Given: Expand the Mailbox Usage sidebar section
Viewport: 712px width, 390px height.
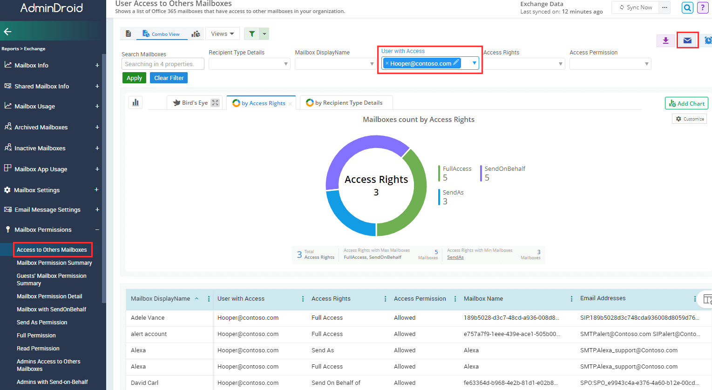Looking at the screenshot, I should click(x=97, y=106).
